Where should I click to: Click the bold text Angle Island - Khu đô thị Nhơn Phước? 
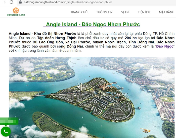(42, 34)
